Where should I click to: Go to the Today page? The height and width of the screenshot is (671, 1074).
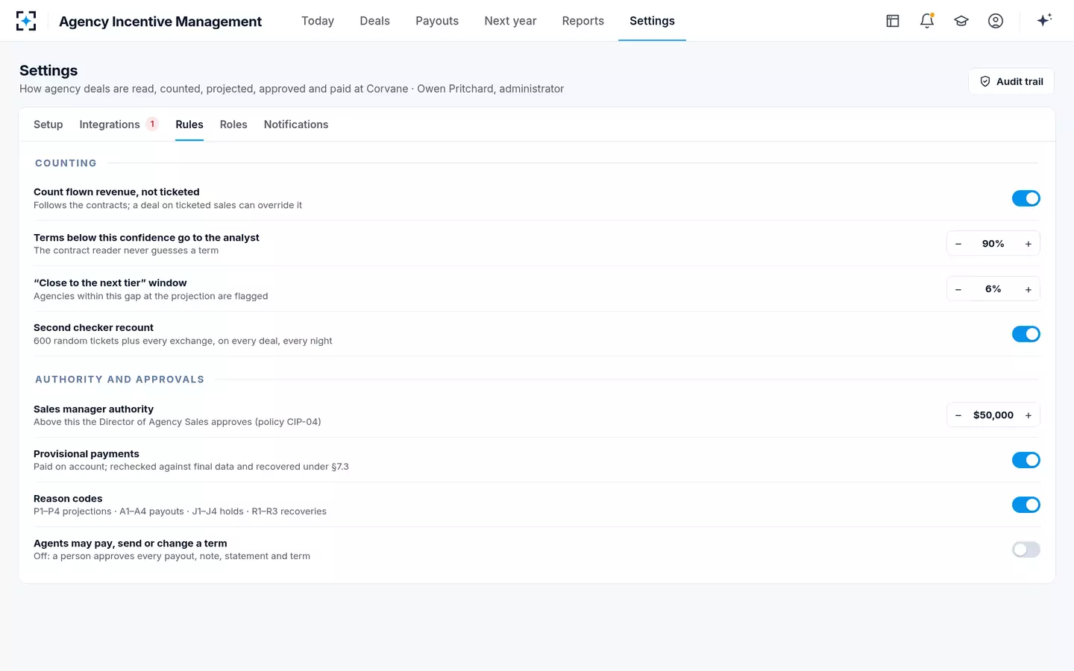(318, 21)
